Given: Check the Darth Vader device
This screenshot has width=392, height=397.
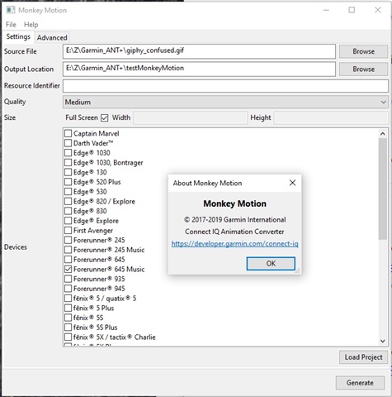Looking at the screenshot, I should [x=68, y=143].
